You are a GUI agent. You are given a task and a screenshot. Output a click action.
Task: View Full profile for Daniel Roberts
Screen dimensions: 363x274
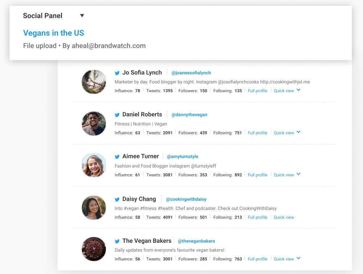pos(257,133)
